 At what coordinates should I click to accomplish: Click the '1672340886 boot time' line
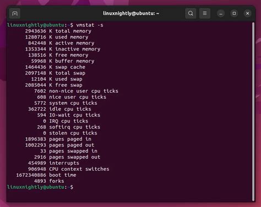[x=46, y=175]
